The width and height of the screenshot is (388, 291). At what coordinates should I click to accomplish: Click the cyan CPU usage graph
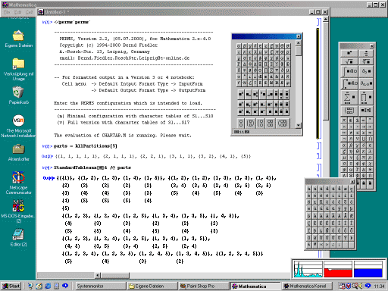point(308,269)
